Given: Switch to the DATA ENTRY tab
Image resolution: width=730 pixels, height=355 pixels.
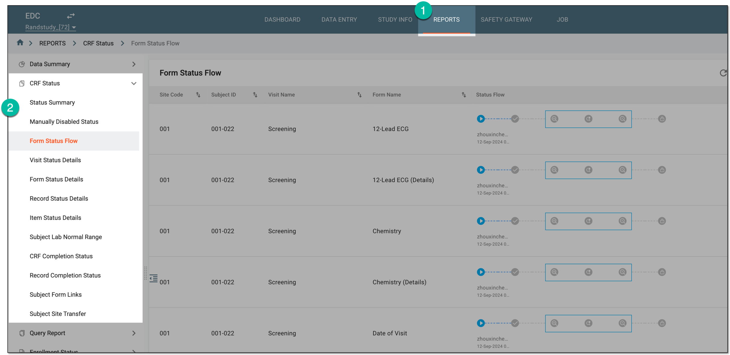Looking at the screenshot, I should tap(339, 20).
